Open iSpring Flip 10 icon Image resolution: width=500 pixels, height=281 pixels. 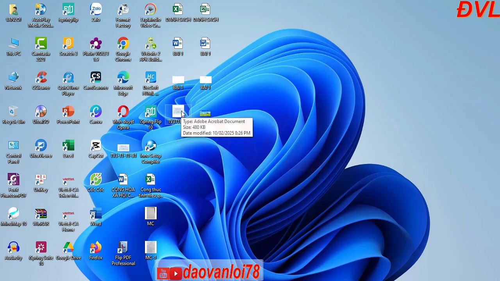[x=150, y=112]
